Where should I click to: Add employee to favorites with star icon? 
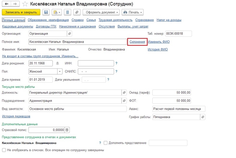pyautogui.click(x=24, y=4)
